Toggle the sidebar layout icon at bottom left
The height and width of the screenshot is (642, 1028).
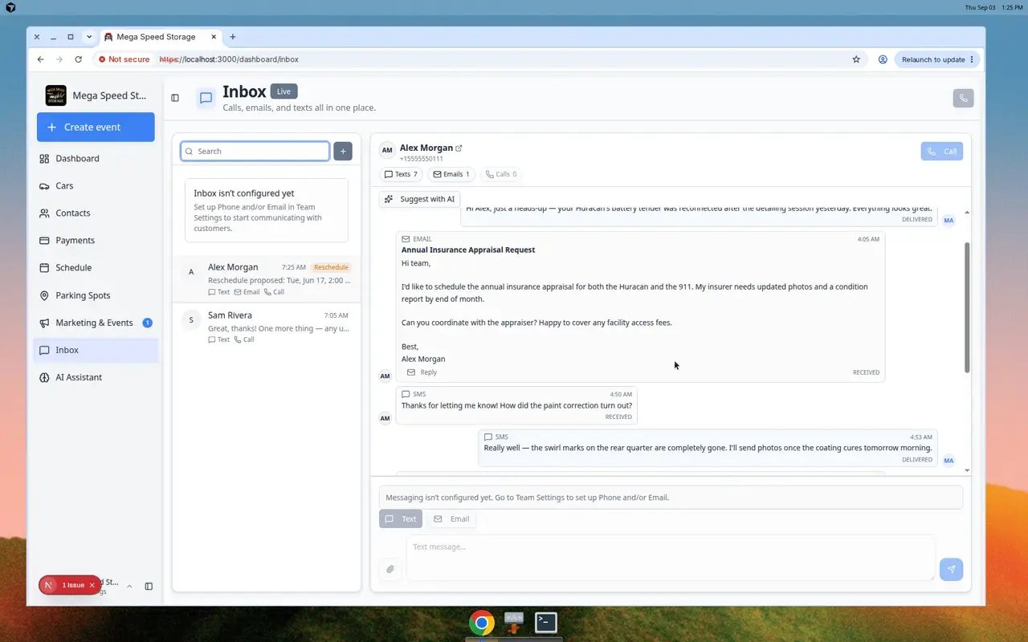[149, 587]
